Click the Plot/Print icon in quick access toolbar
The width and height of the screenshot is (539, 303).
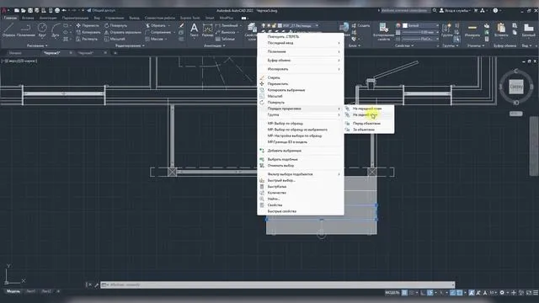coord(57,10)
